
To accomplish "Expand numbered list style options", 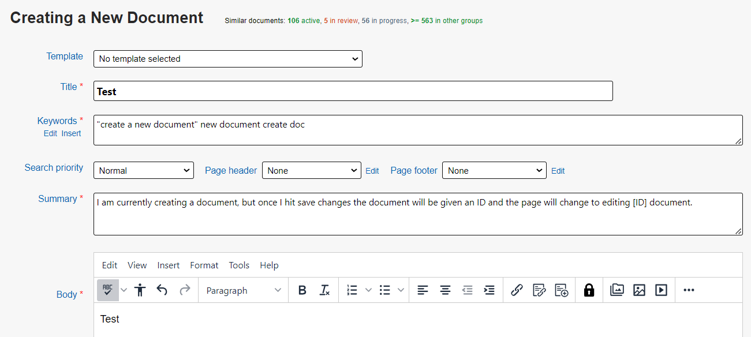I will point(368,290).
